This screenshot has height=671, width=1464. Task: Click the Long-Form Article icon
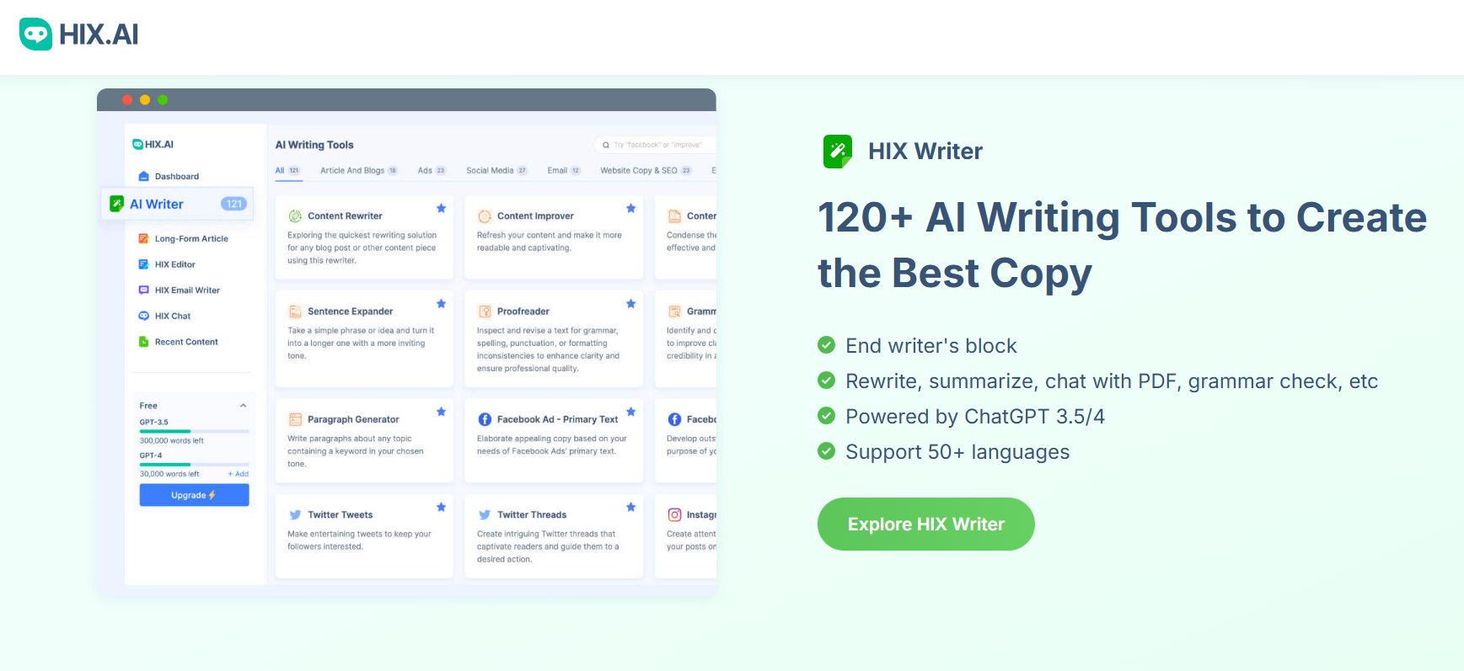(x=143, y=238)
